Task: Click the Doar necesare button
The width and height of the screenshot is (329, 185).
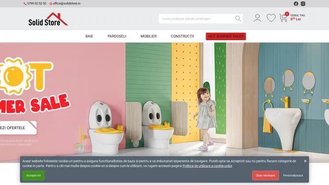Action: pos(265,175)
